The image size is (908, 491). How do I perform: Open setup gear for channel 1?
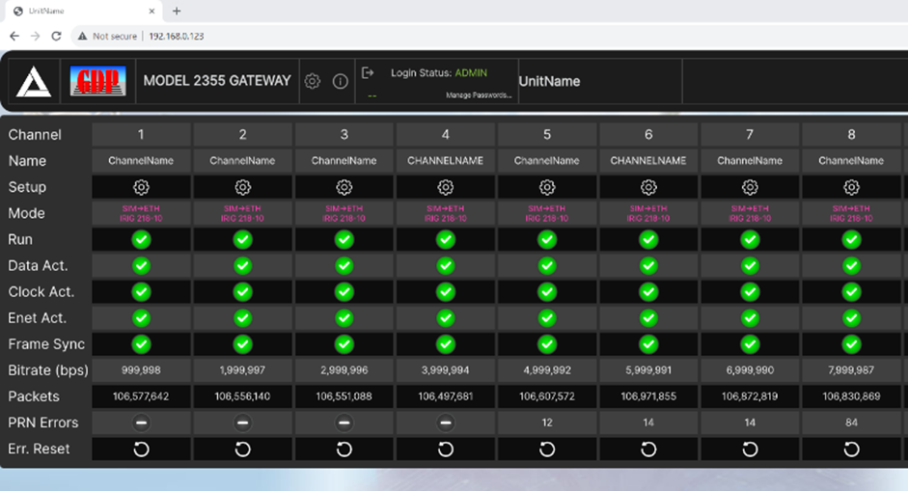coord(141,187)
